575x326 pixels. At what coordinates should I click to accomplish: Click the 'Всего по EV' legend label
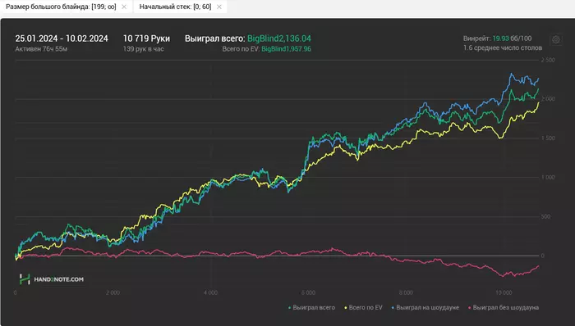pyautogui.click(x=366, y=308)
